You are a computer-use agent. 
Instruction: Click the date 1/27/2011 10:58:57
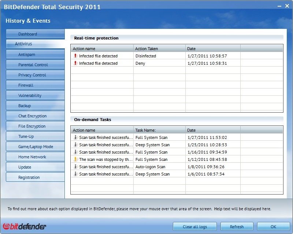(207, 56)
